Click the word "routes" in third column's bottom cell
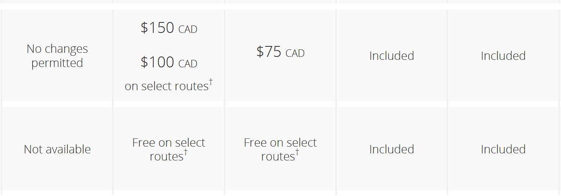The height and width of the screenshot is (196, 561). click(278, 157)
